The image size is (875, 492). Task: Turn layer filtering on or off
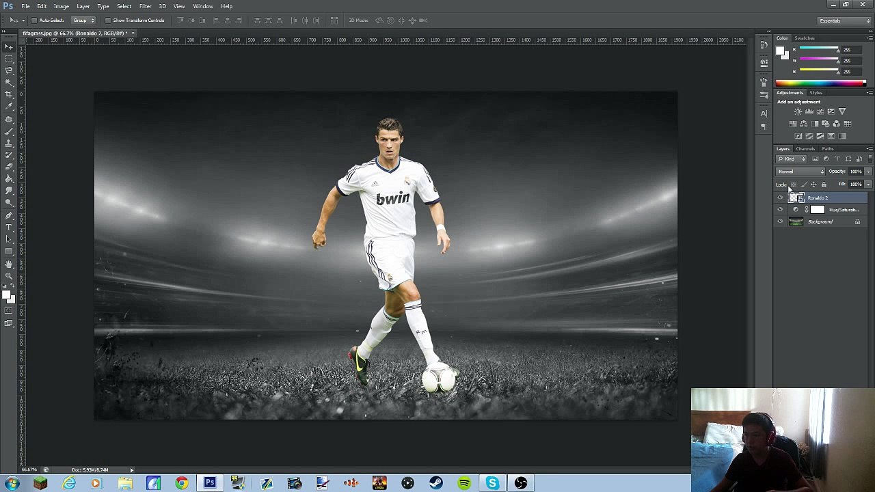coord(870,159)
